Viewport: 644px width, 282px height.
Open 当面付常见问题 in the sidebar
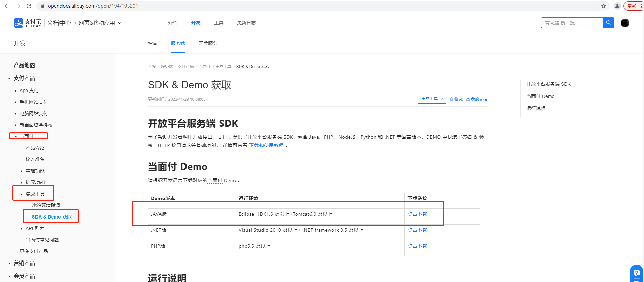(x=42, y=240)
